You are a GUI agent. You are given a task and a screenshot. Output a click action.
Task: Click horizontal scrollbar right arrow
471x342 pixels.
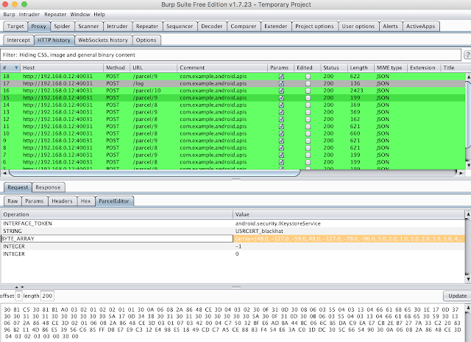[461, 173]
